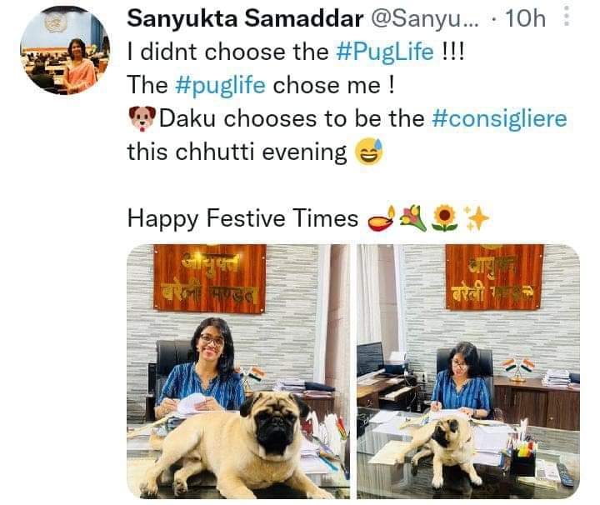Click the sweat-smile emoji after evening
The image size is (600, 505).
click(369, 152)
